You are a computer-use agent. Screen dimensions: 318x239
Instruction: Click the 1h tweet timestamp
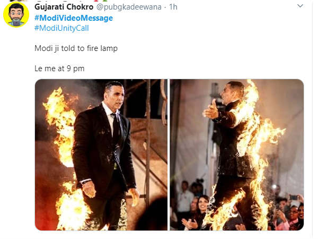(x=173, y=7)
